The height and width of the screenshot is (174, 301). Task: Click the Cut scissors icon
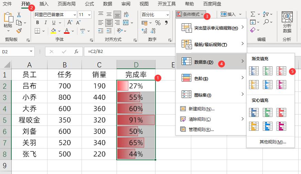pos(19,14)
